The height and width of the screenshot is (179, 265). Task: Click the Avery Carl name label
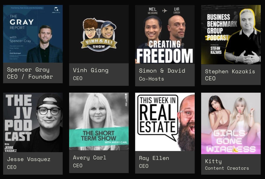pyautogui.click(x=90, y=158)
